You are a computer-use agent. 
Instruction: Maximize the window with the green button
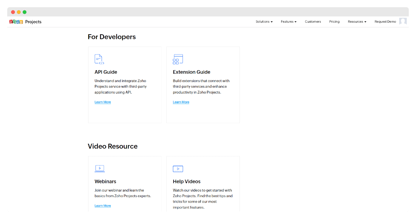coord(25,12)
